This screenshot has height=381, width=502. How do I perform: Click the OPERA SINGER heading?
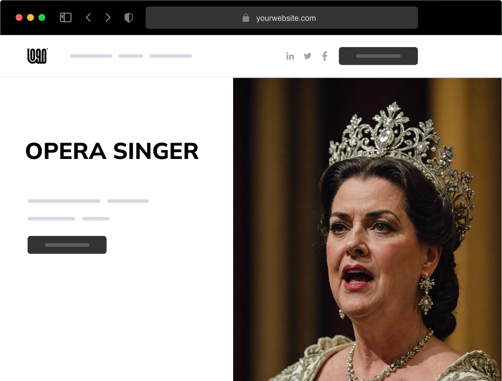[x=112, y=152]
